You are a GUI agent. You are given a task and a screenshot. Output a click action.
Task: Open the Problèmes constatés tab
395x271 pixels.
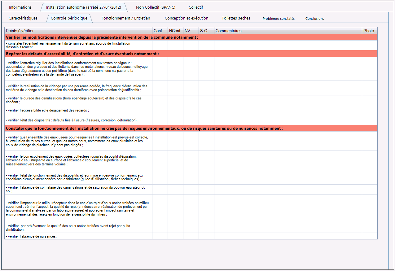[x=279, y=19]
